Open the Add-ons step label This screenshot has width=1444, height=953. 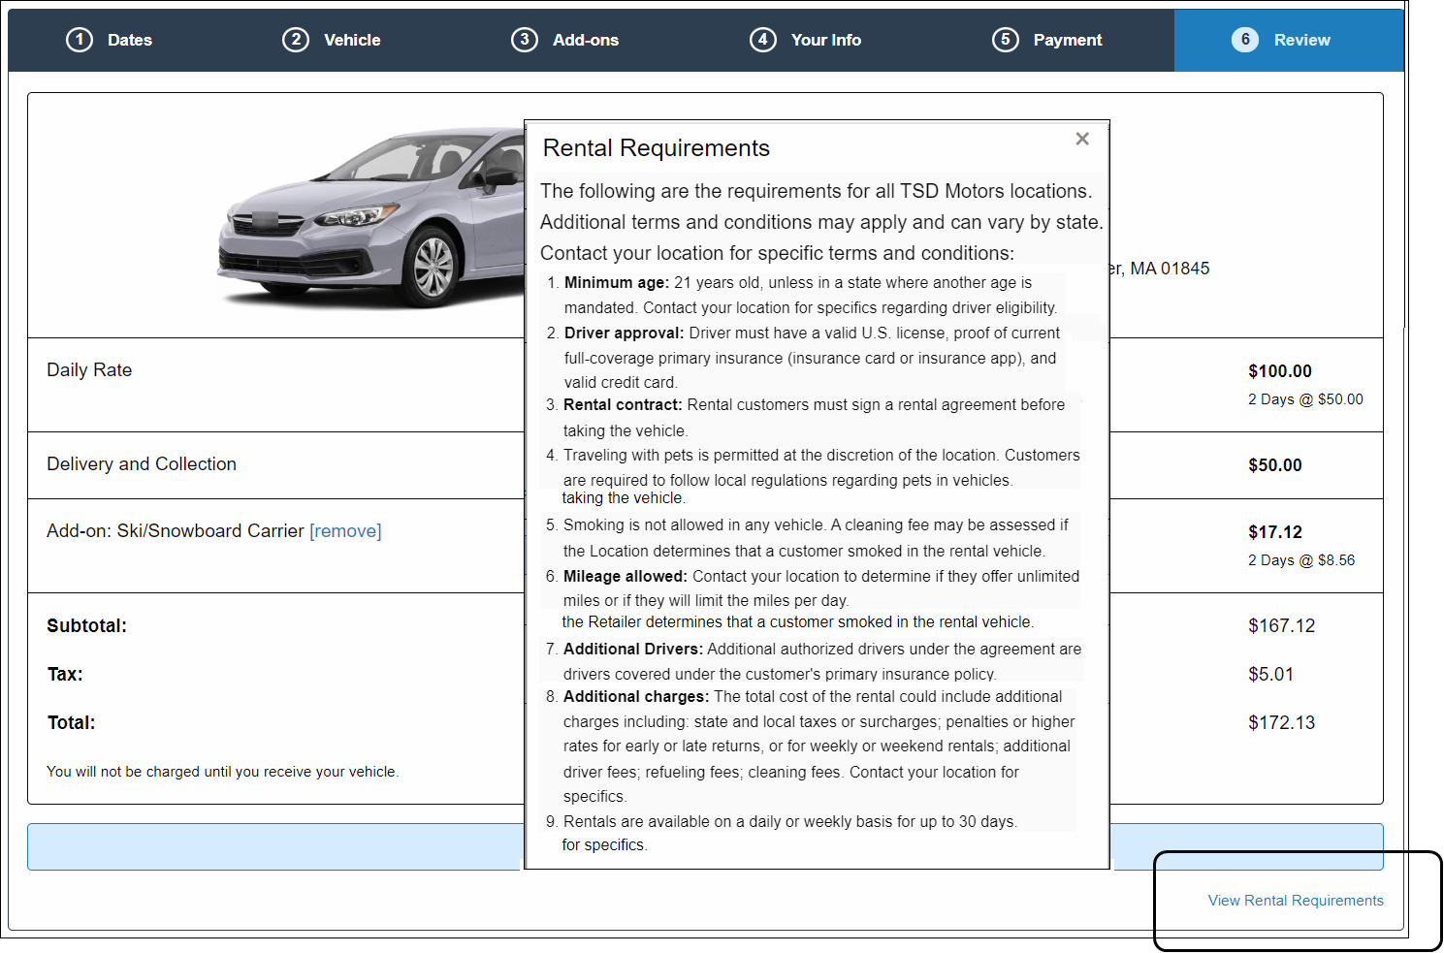coord(586,41)
